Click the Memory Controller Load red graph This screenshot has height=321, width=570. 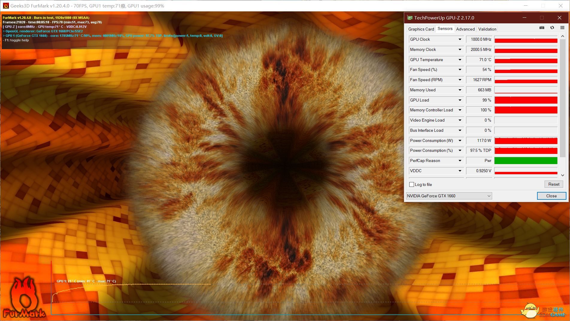click(x=526, y=110)
